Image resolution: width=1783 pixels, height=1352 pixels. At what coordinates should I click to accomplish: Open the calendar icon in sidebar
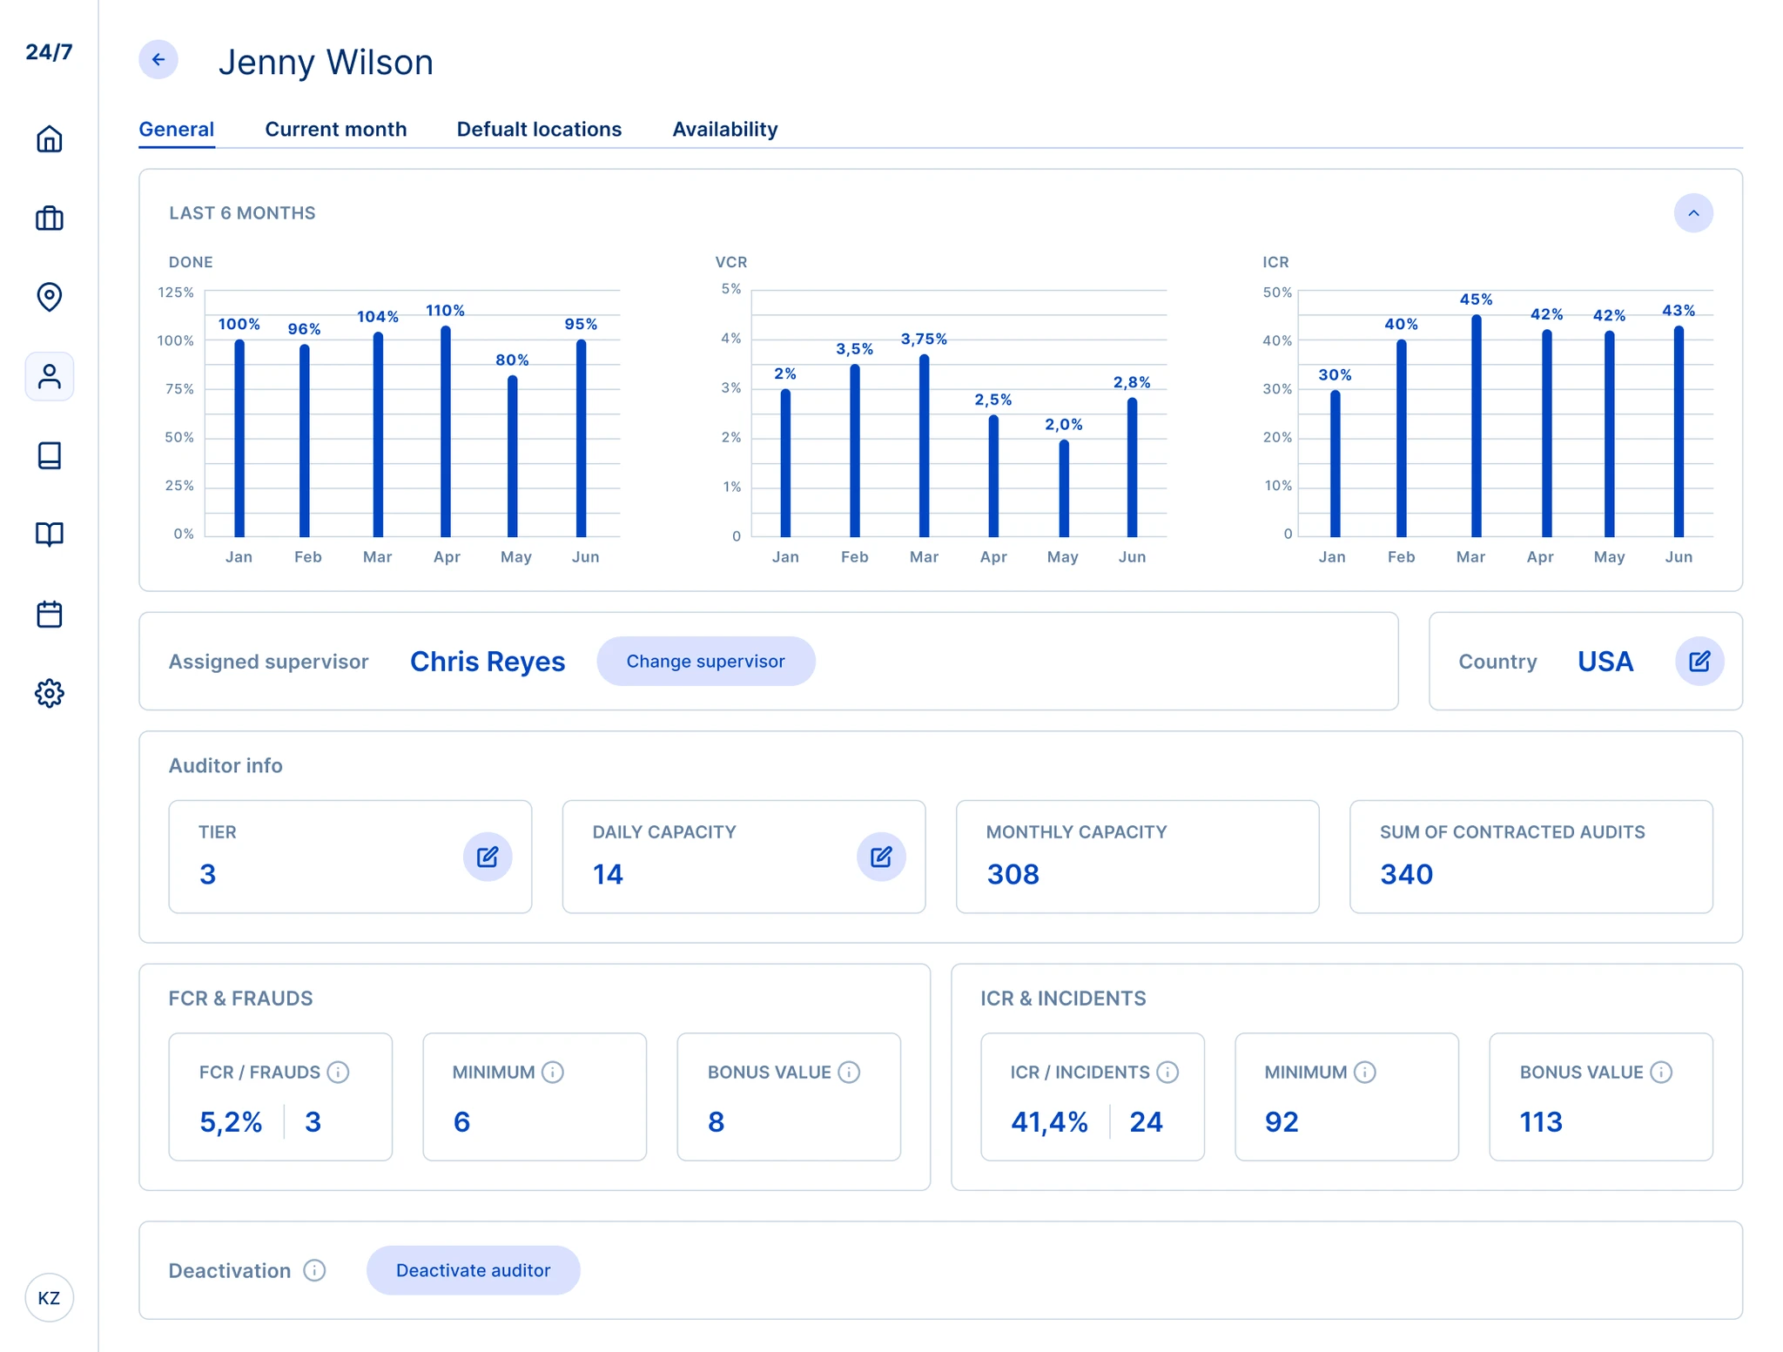pos(50,614)
